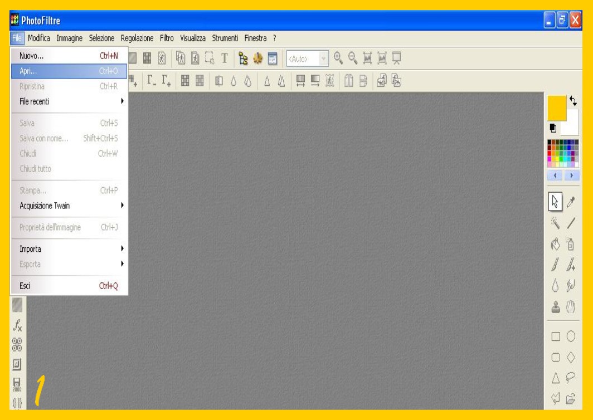Screen dimensions: 593x420
Task: Click the Image Explorer toolbar icon
Action: tap(243, 57)
